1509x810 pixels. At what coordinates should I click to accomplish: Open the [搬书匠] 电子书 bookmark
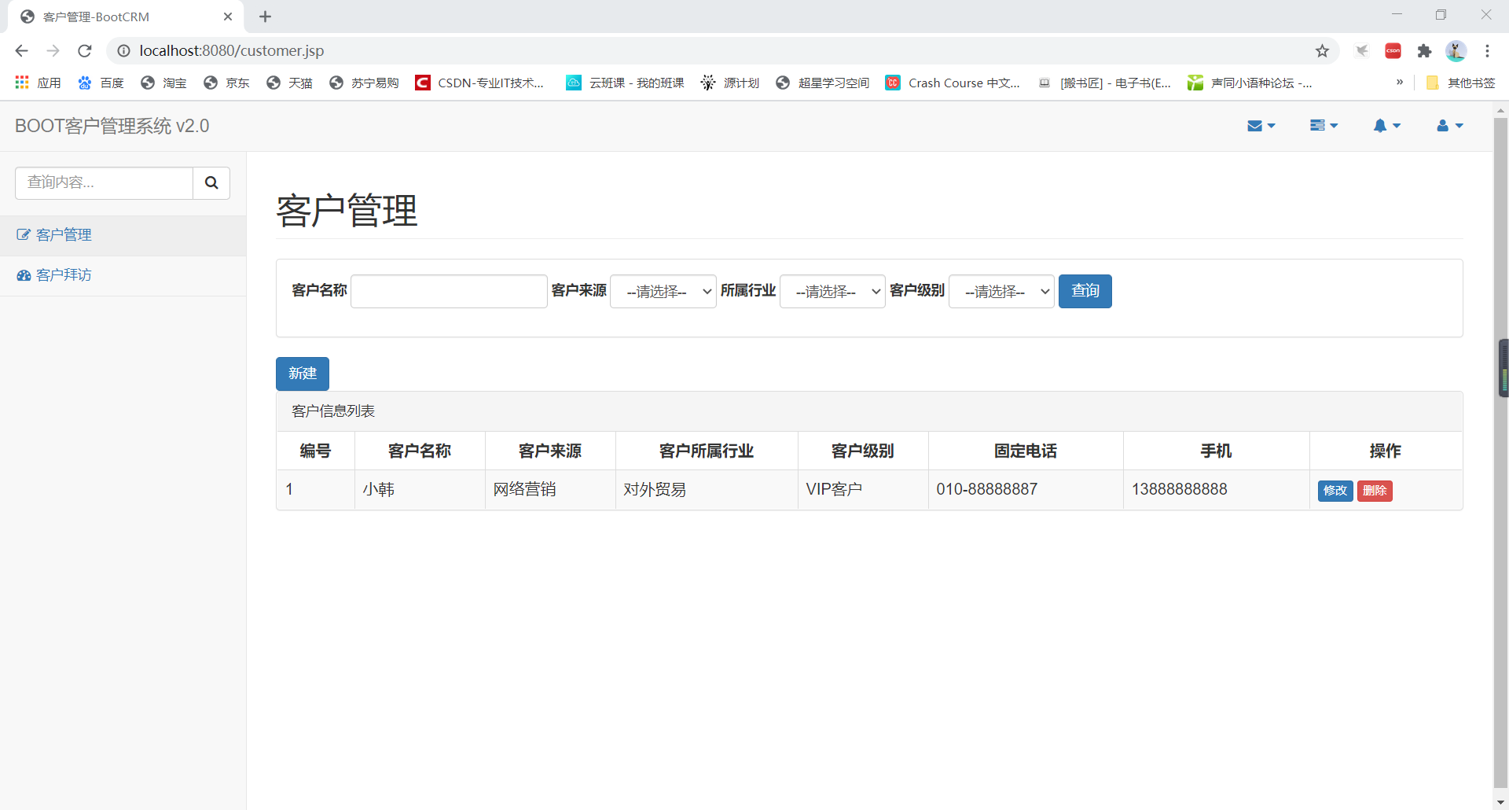(x=1104, y=83)
